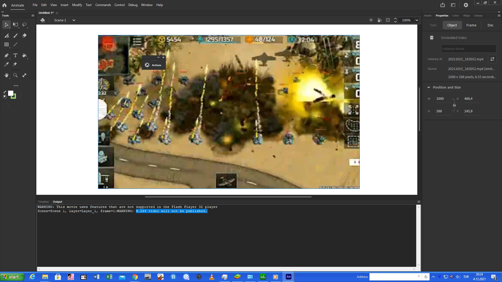Switch to the Frame properties button

point(471,25)
